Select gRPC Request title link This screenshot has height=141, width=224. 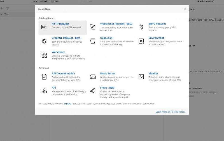coord(157,24)
